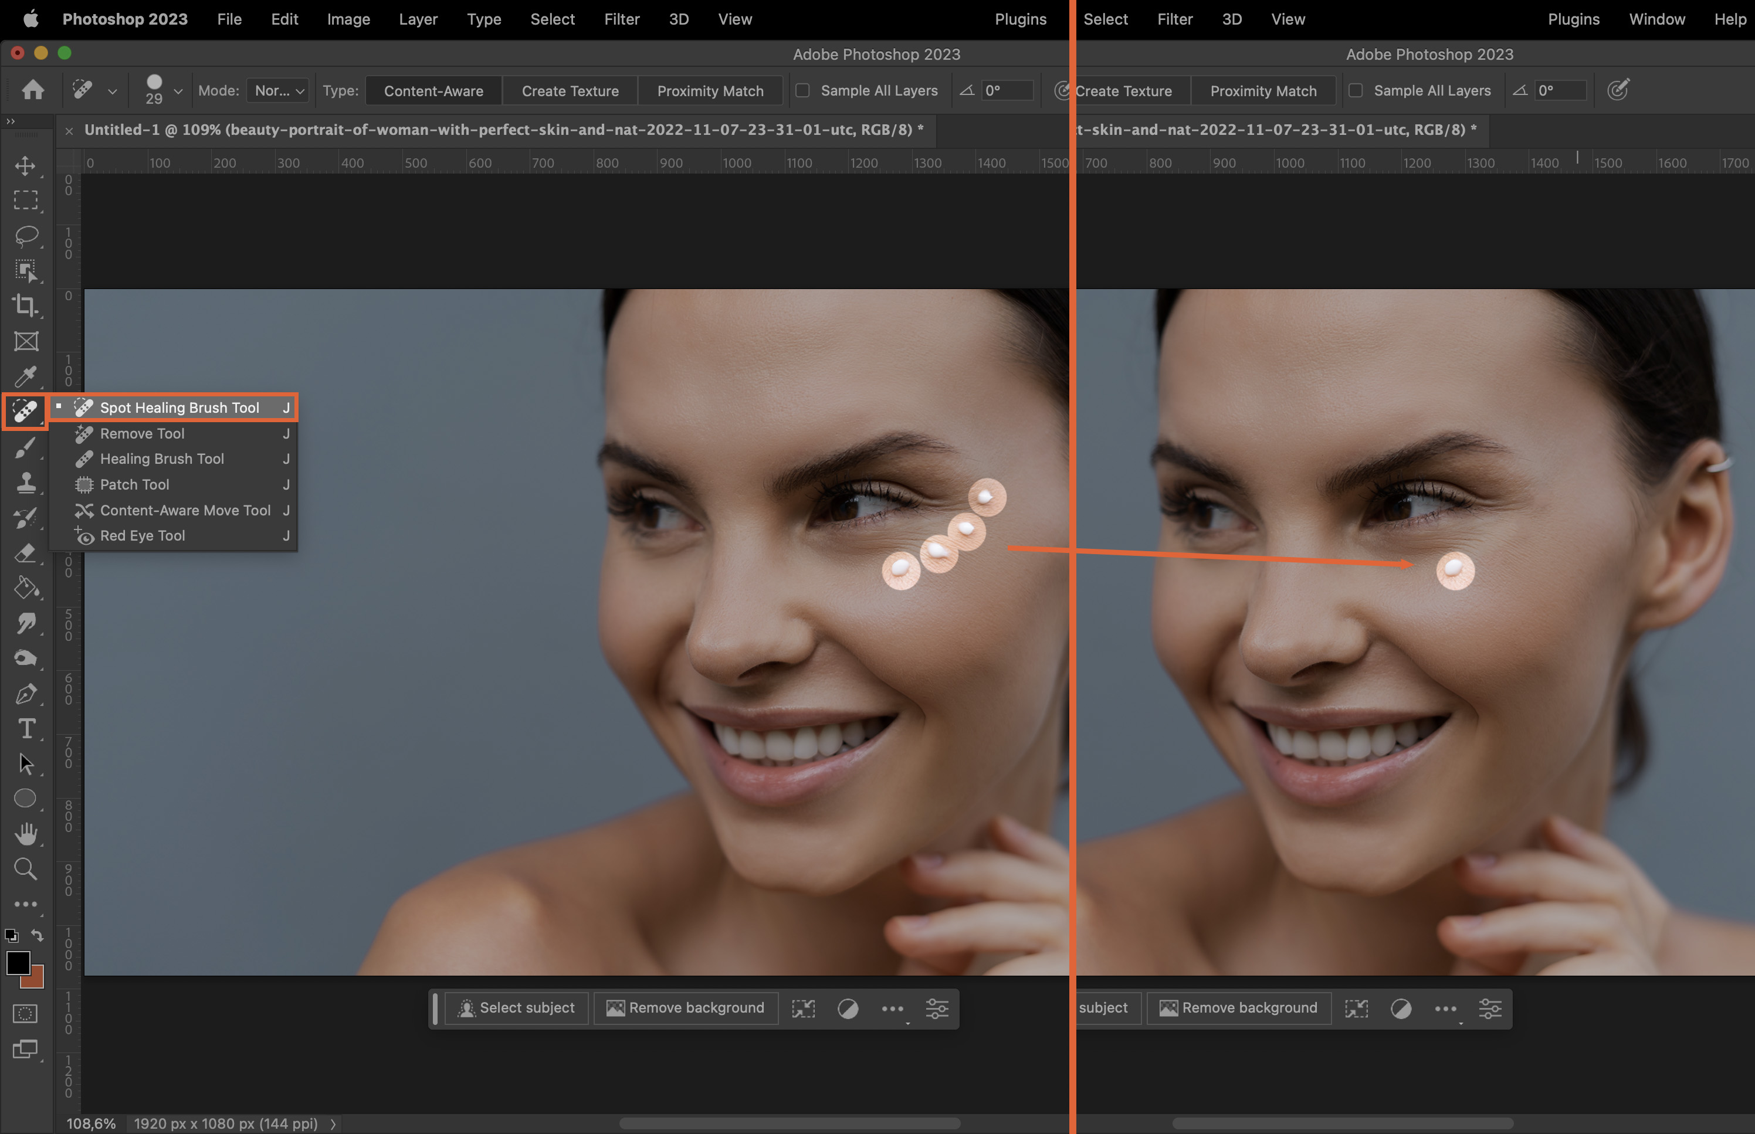Open the Filter menu on left

click(x=621, y=19)
